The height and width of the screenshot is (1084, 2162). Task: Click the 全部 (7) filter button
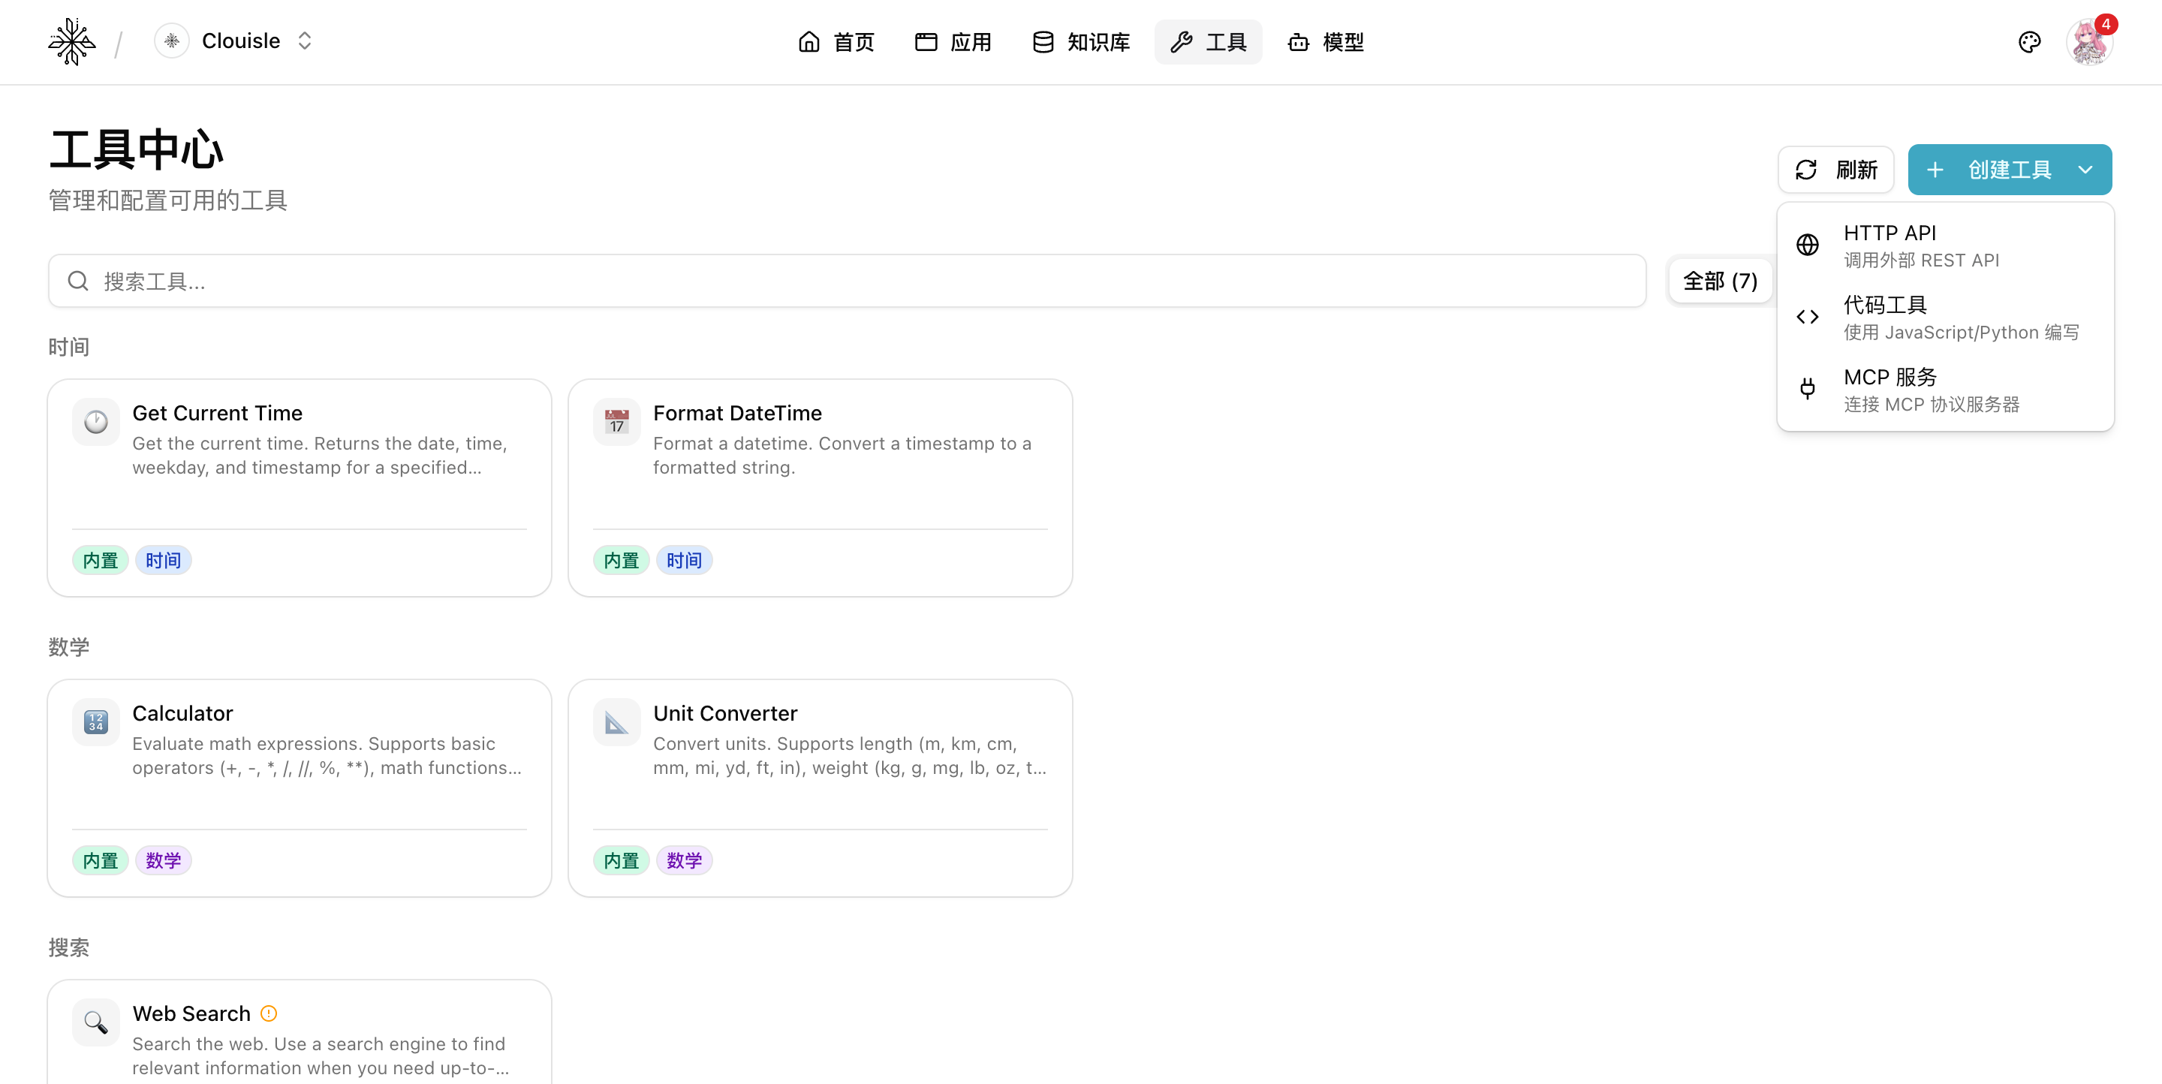coord(1720,281)
